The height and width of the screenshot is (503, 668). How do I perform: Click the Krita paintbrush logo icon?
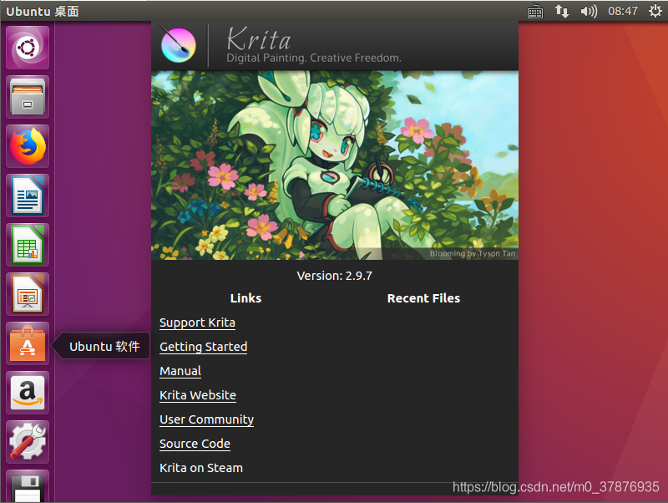tap(178, 44)
